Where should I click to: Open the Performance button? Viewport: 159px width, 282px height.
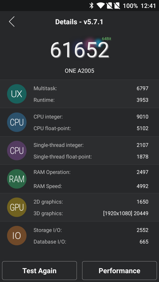click(x=120, y=271)
